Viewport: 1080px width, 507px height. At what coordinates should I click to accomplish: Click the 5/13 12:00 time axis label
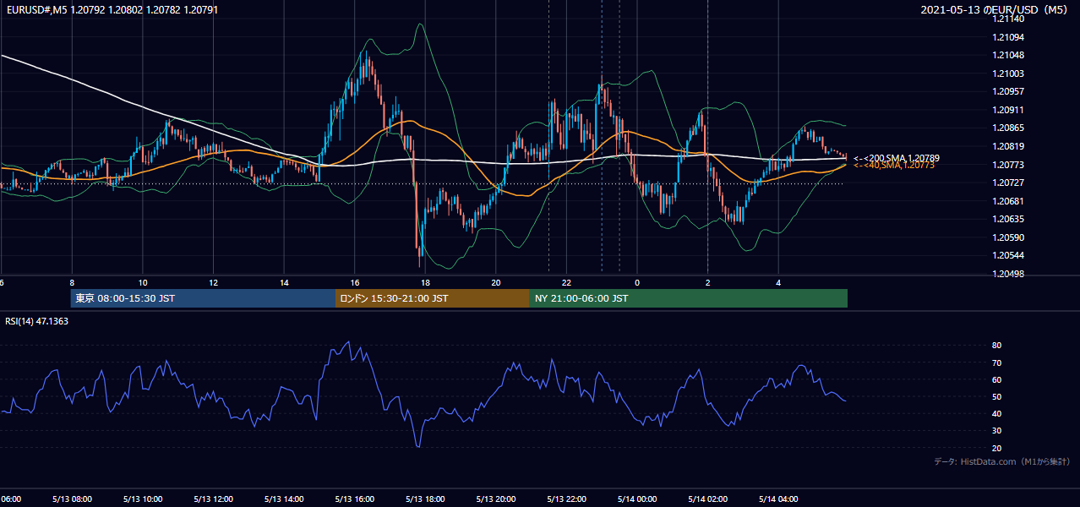point(213,499)
